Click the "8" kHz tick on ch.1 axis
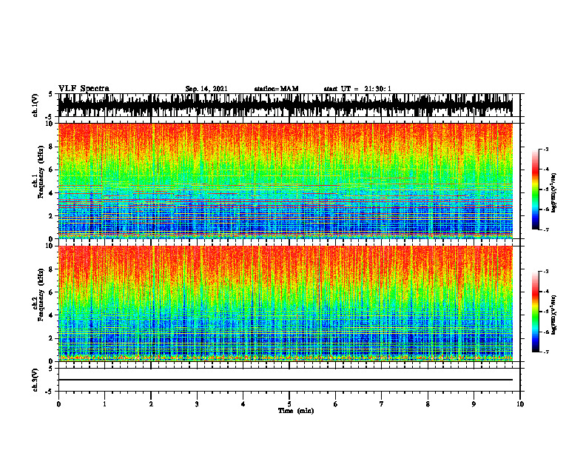The image size is (586, 453). (52, 147)
